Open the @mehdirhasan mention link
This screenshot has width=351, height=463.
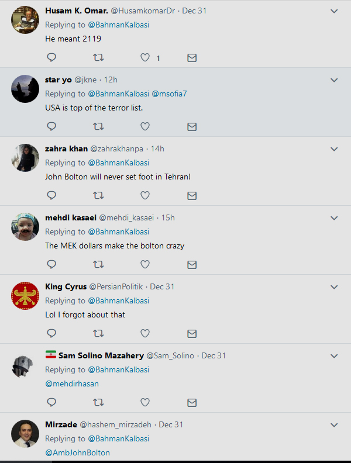pyautogui.click(x=72, y=383)
